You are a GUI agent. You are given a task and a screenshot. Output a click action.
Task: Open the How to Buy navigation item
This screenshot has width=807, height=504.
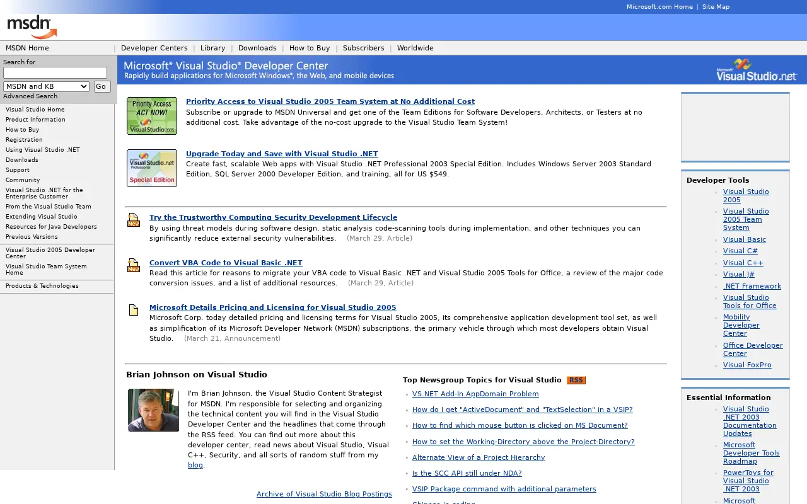pyautogui.click(x=310, y=48)
